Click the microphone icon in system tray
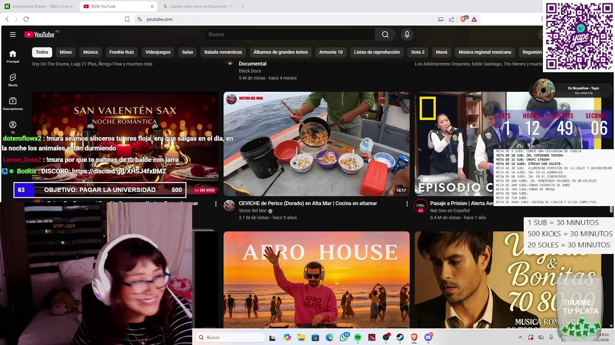The image size is (615, 345). [x=551, y=337]
